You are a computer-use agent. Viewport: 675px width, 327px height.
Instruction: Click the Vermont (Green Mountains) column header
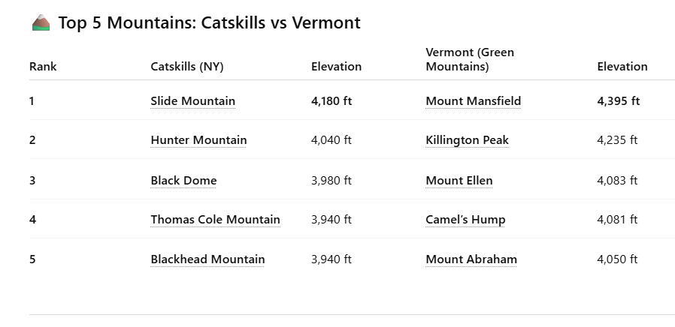click(x=470, y=59)
